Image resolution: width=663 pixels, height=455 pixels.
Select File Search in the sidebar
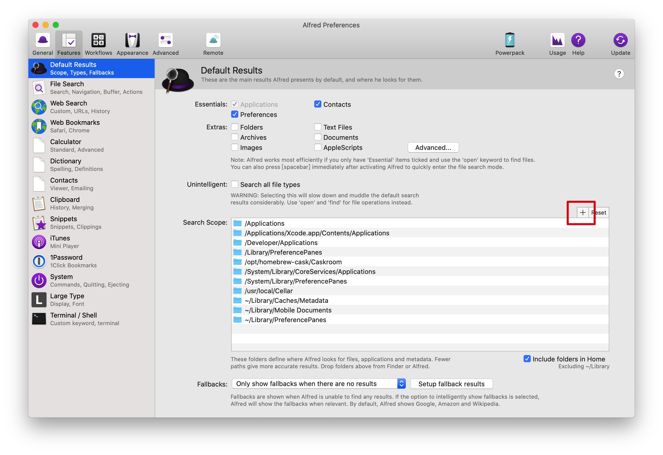(91, 88)
